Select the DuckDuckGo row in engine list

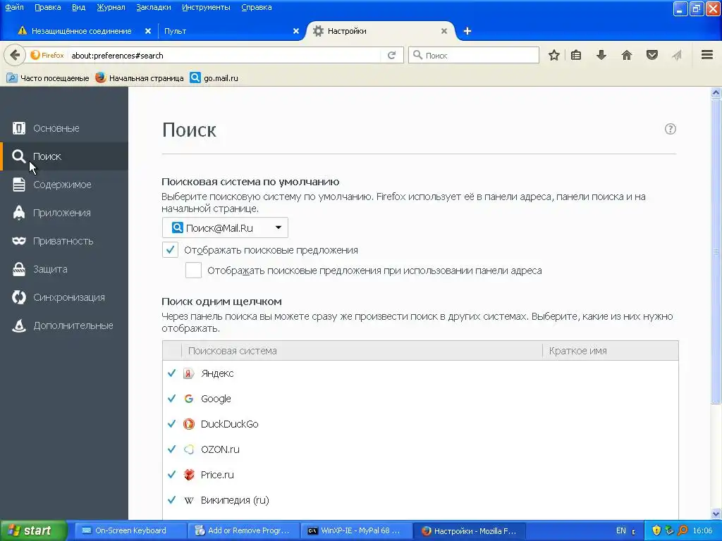(x=420, y=423)
